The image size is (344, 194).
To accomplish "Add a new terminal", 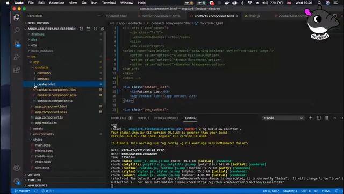I will (311, 118).
